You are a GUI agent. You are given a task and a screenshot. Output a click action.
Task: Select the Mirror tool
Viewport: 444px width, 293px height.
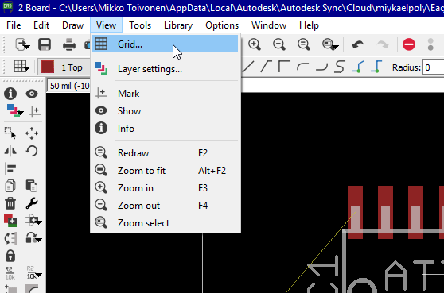pos(10,151)
